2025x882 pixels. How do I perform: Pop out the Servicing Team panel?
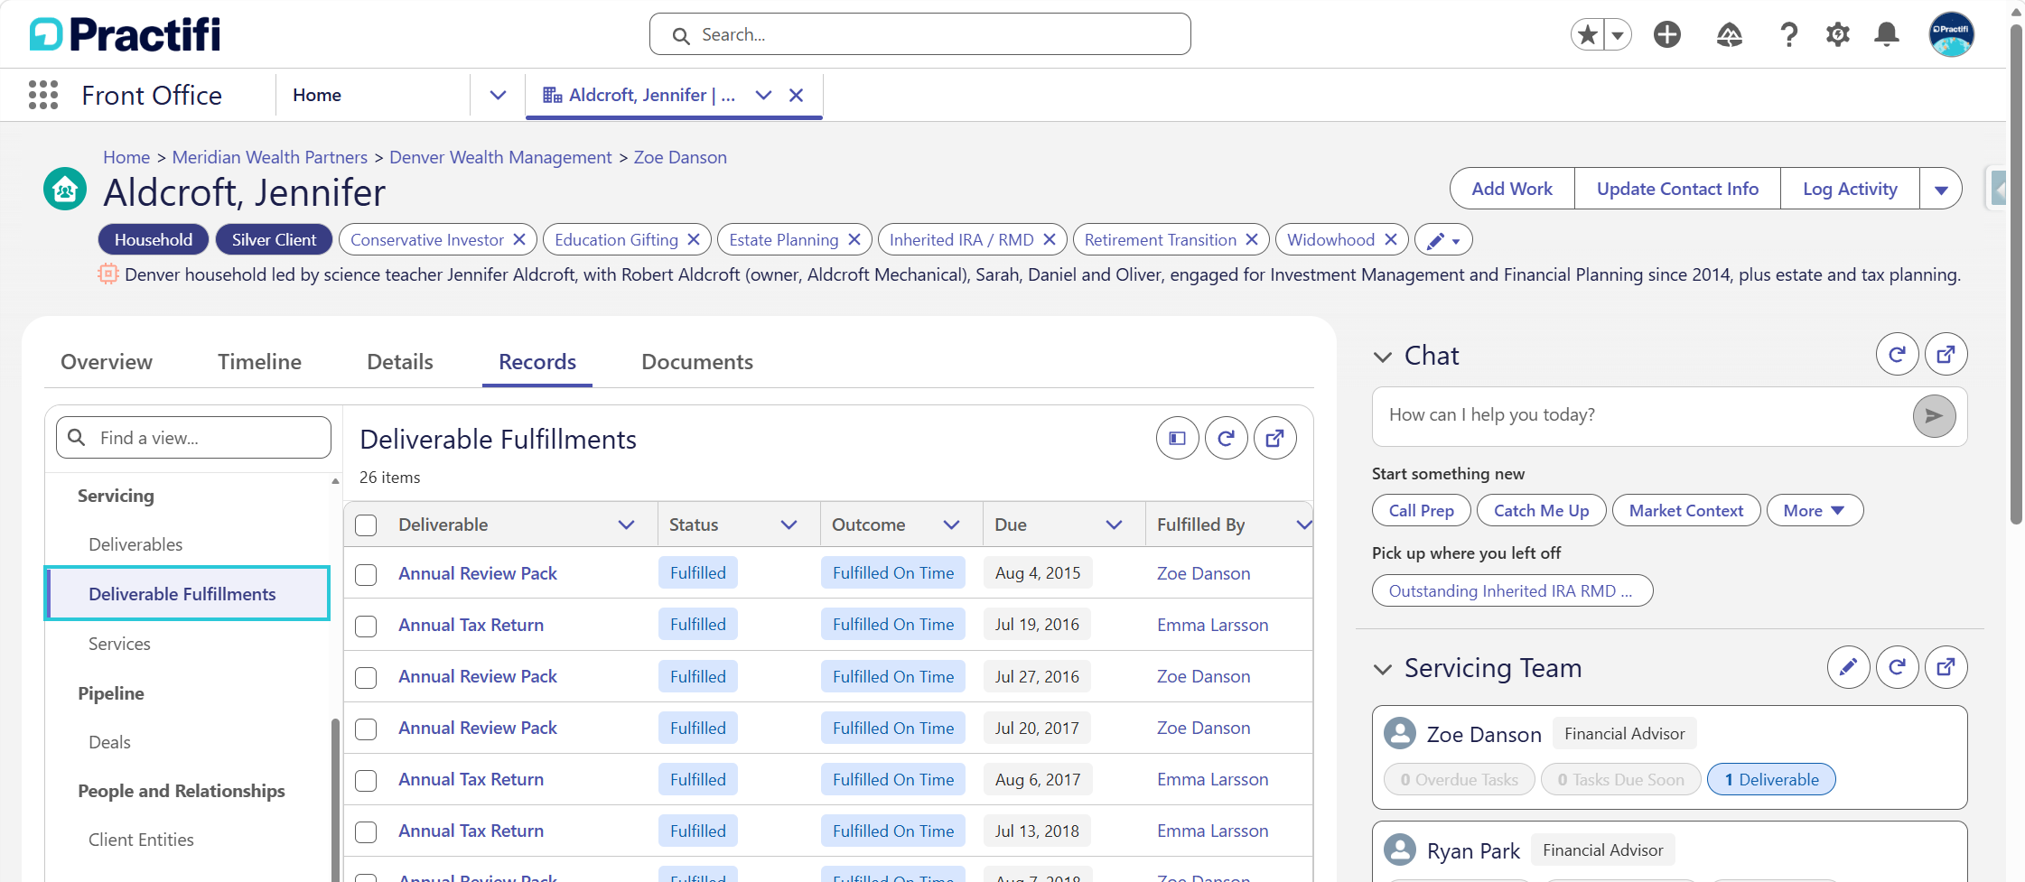coord(1946,667)
